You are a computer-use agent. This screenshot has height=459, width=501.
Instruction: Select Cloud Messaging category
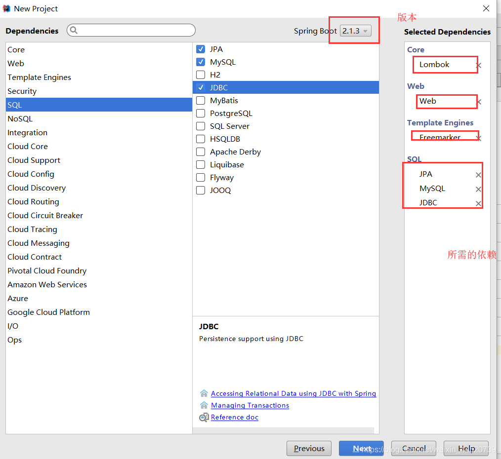pos(99,243)
